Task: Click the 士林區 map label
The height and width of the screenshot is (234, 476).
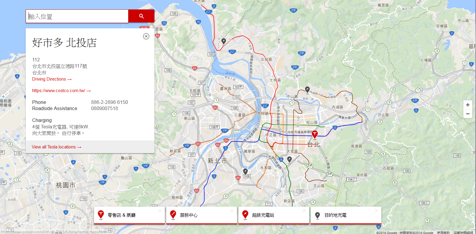Action: coord(275,80)
